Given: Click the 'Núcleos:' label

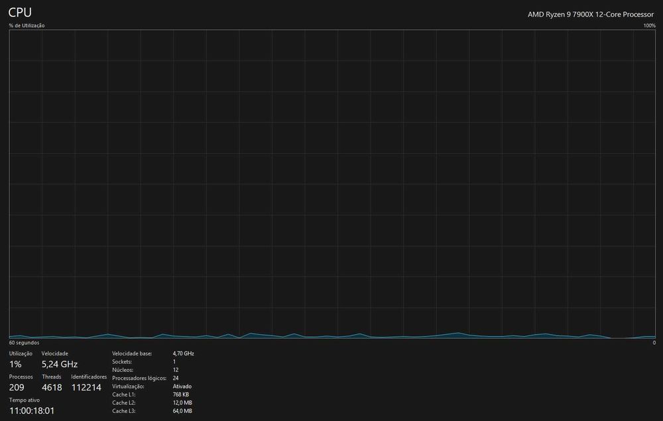Looking at the screenshot, I should click(123, 370).
